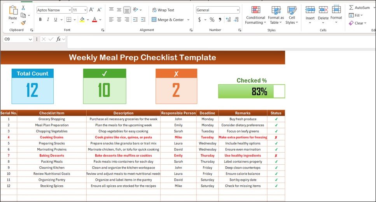The height and width of the screenshot is (202, 376).
Task: Open the General number format dropdown
Action: pyautogui.click(x=238, y=10)
